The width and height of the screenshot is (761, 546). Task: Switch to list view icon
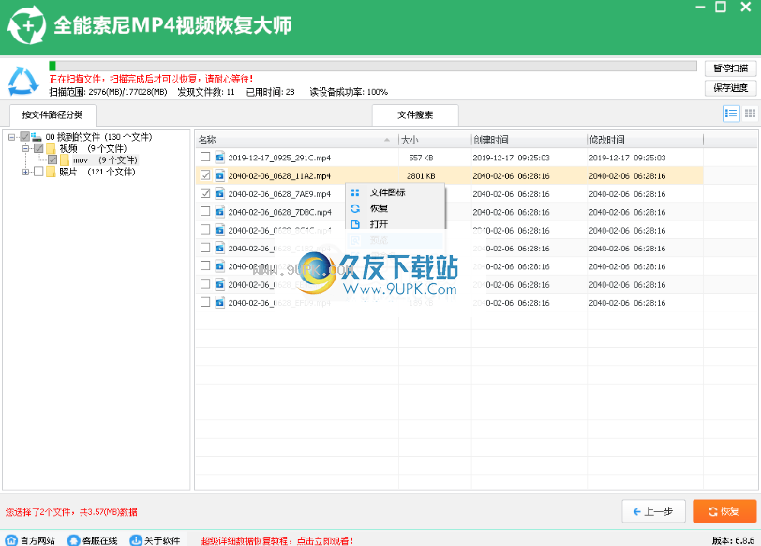[731, 114]
